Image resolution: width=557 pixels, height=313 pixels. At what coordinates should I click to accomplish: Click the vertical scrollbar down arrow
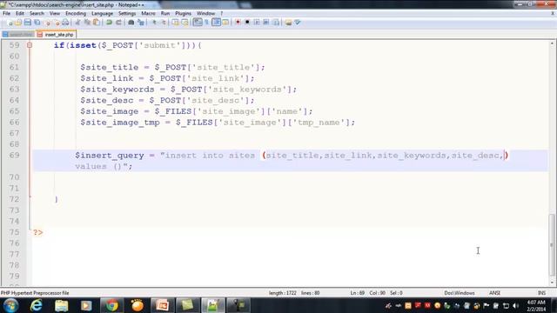[552, 283]
